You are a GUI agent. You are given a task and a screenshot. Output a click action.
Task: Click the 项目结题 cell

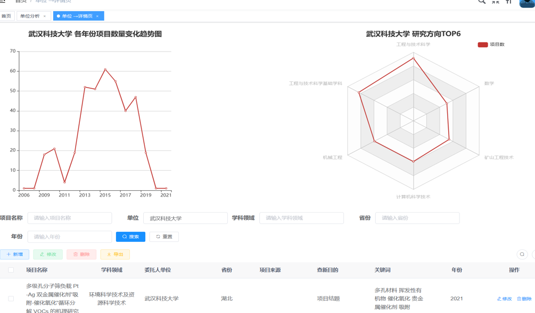[x=328, y=299]
